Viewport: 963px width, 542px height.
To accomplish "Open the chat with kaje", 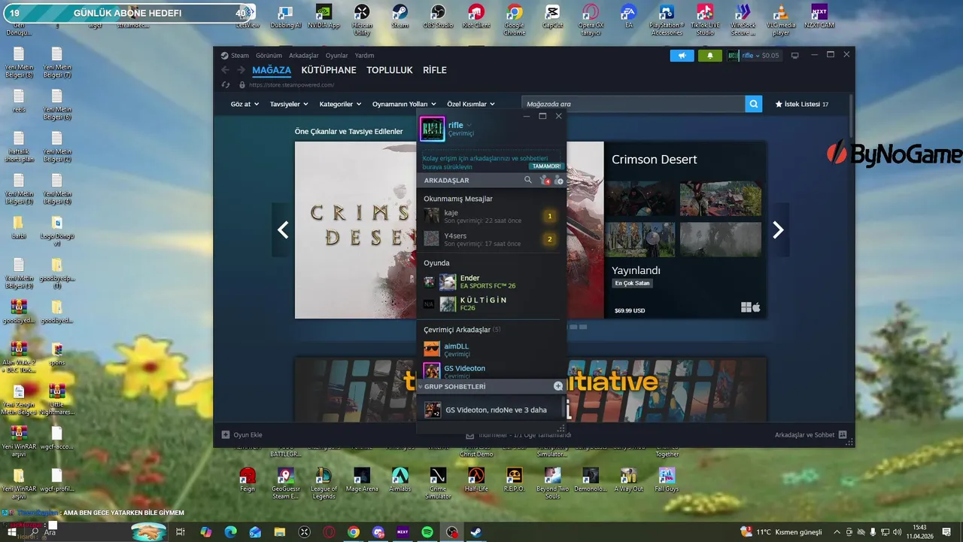I will pos(491,217).
